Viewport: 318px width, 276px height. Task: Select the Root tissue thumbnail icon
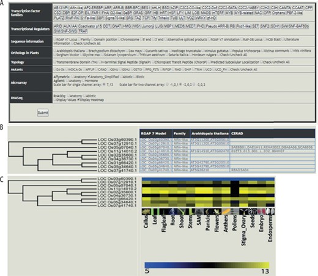click(172, 211)
